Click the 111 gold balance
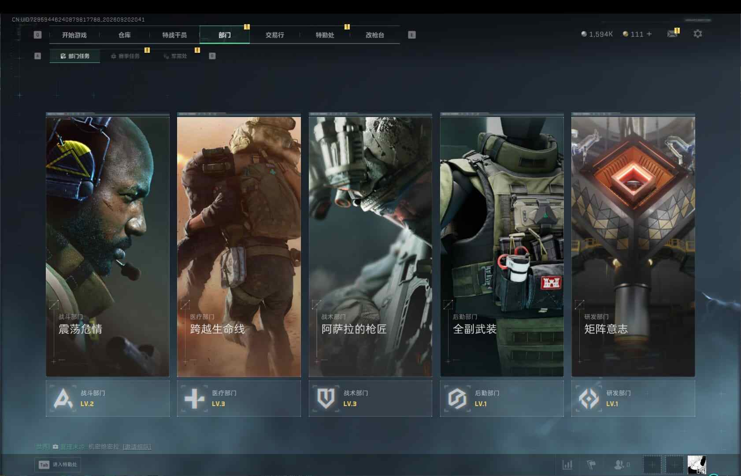741x476 pixels. 637,34
